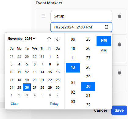Select AM in the time picker
Viewport: 128px width, 119px height.
(104, 50)
